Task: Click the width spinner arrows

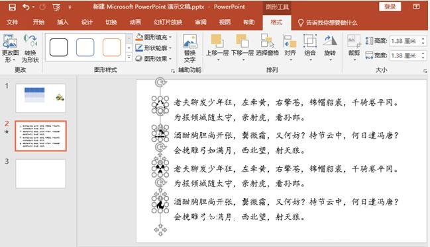Action: 423,55
